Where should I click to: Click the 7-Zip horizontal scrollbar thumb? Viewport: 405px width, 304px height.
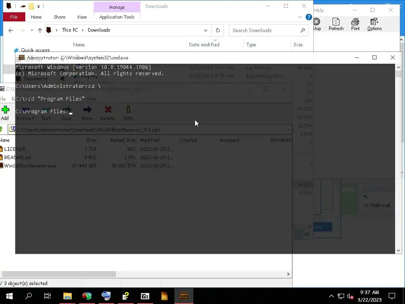pos(59,274)
